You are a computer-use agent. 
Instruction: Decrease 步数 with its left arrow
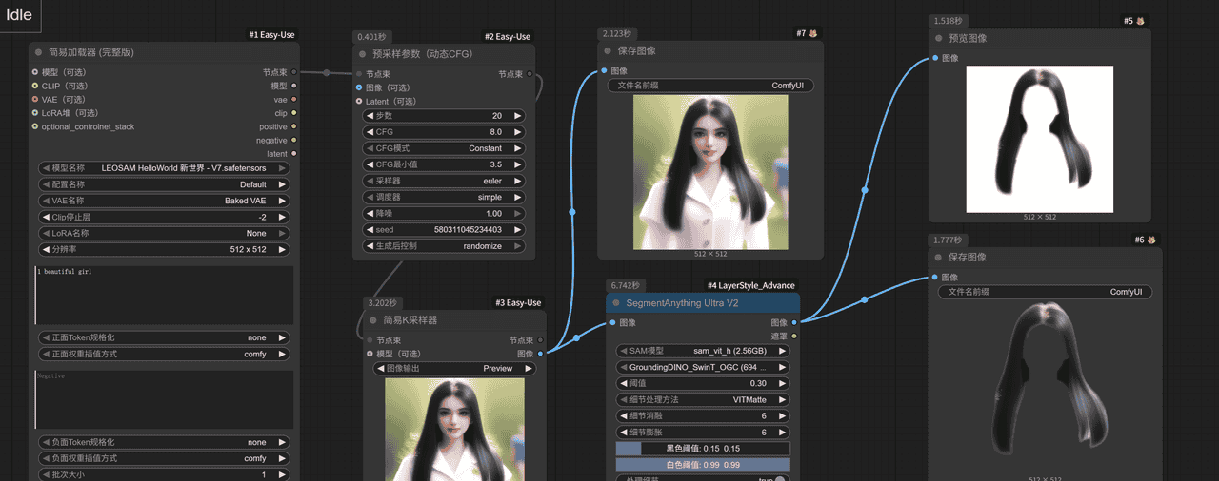coord(370,116)
